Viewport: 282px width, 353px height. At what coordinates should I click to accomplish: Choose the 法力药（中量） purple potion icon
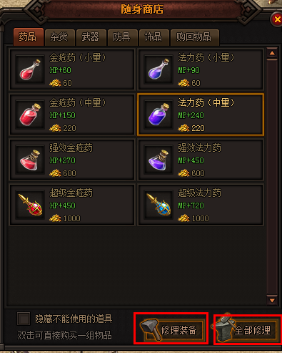pyautogui.click(x=158, y=115)
